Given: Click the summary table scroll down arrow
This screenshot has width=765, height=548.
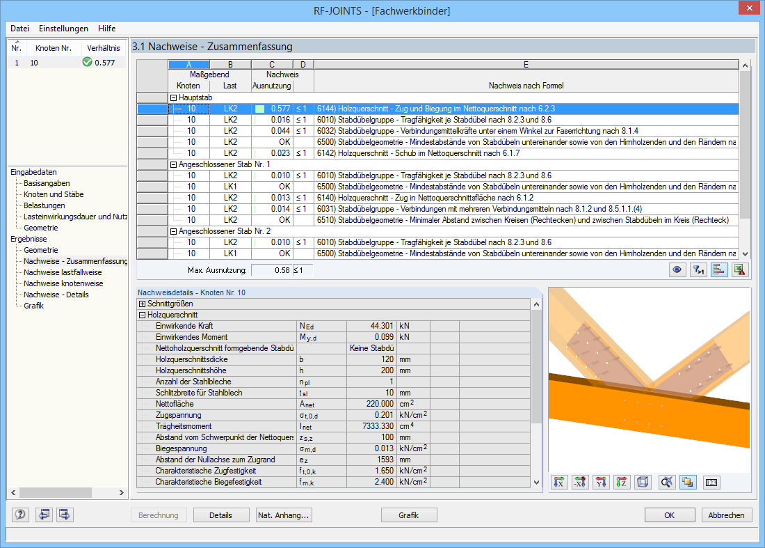Looking at the screenshot, I should [745, 253].
